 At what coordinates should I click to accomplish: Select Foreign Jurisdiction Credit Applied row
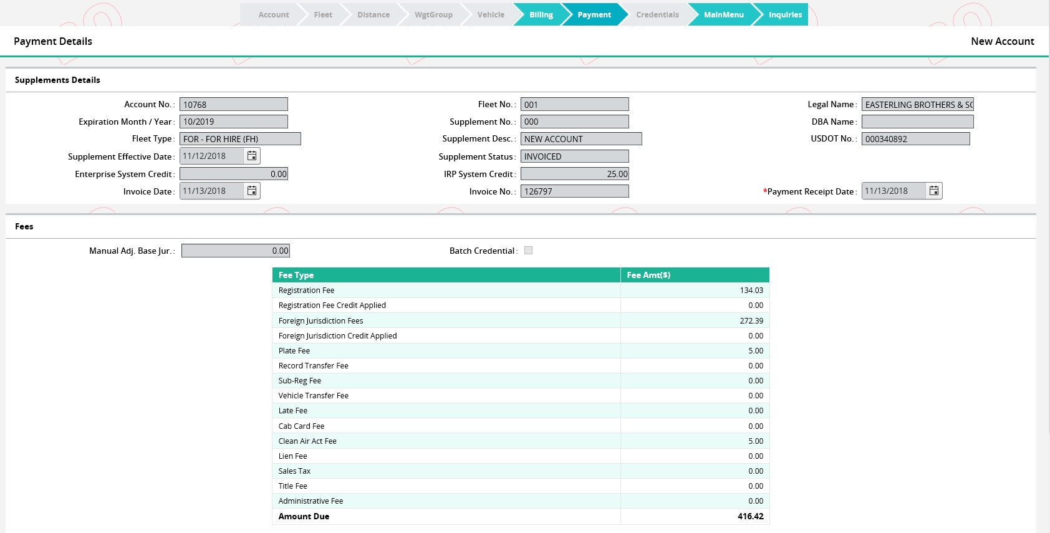[521, 335]
